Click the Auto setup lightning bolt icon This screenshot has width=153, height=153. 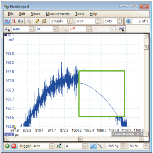point(37,21)
